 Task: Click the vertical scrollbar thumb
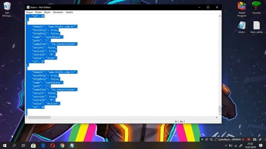(x=220, y=109)
